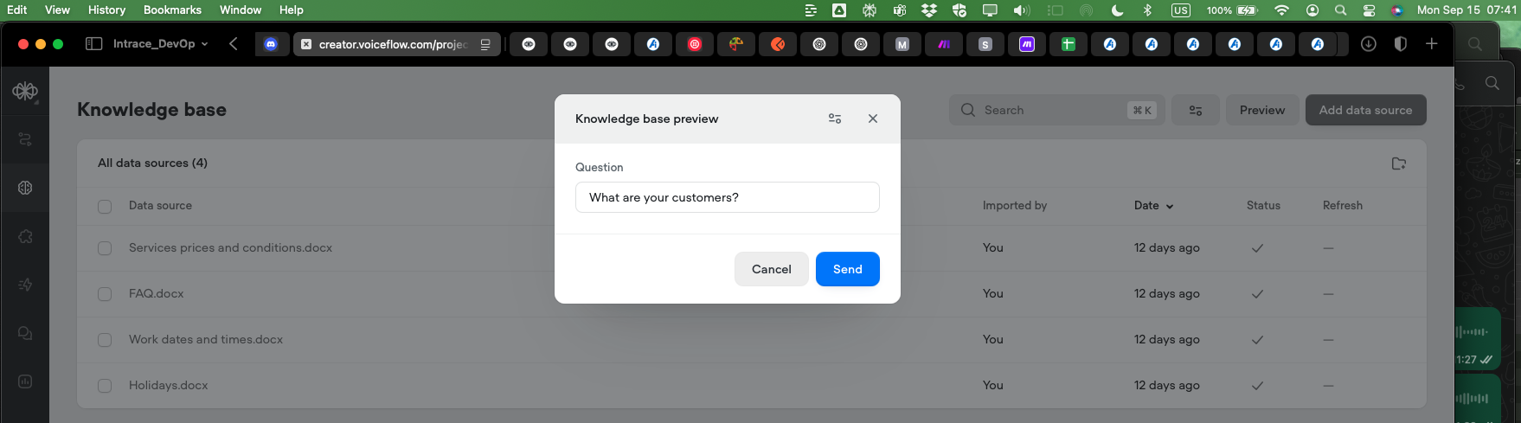Open the Bluetooth menu bar icon
This screenshot has height=423, width=1521.
coord(1147,10)
